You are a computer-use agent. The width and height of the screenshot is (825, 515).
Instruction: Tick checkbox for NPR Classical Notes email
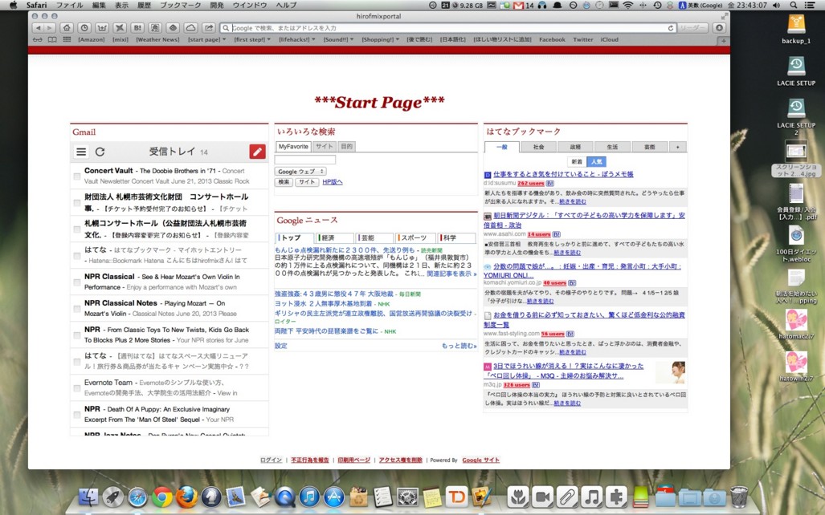tap(77, 309)
